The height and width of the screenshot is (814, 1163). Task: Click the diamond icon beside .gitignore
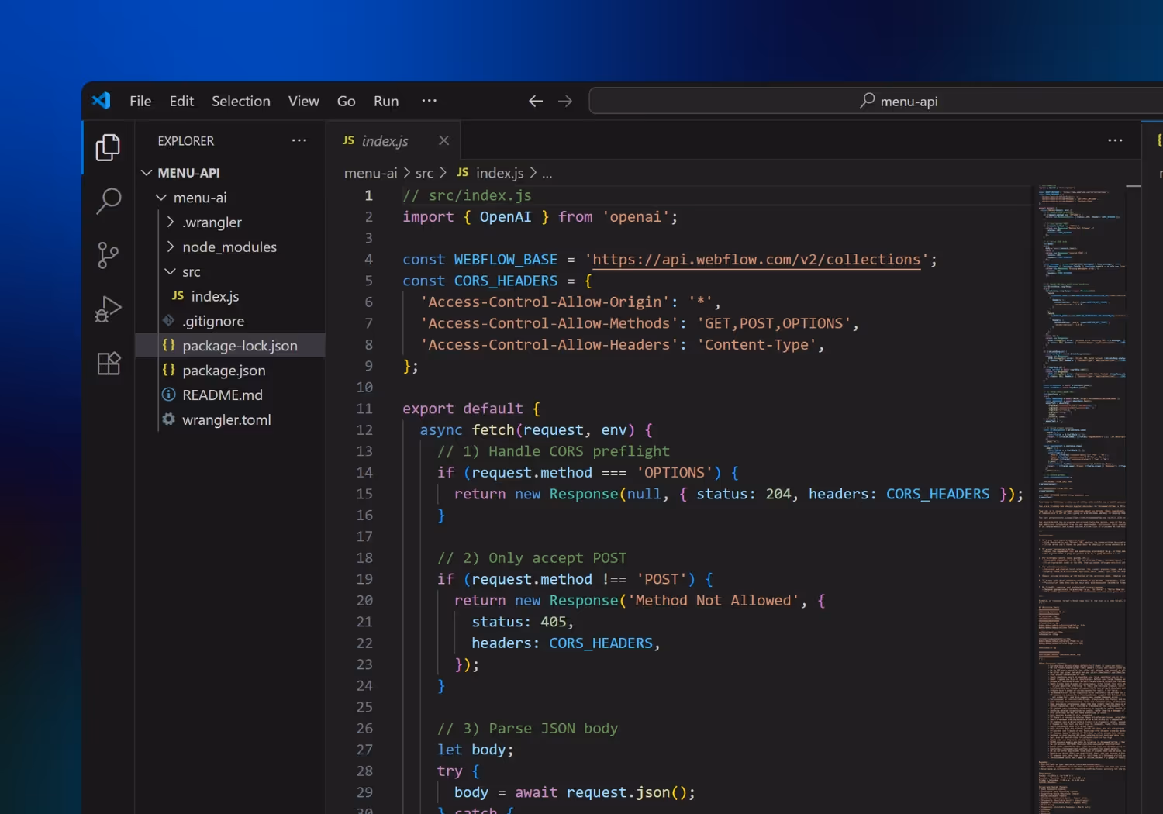pos(168,320)
